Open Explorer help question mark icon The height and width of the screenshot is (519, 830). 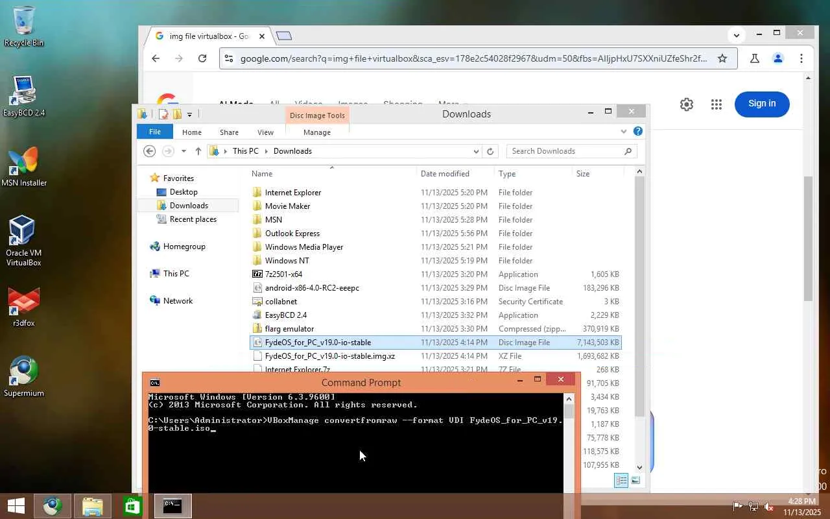click(638, 131)
